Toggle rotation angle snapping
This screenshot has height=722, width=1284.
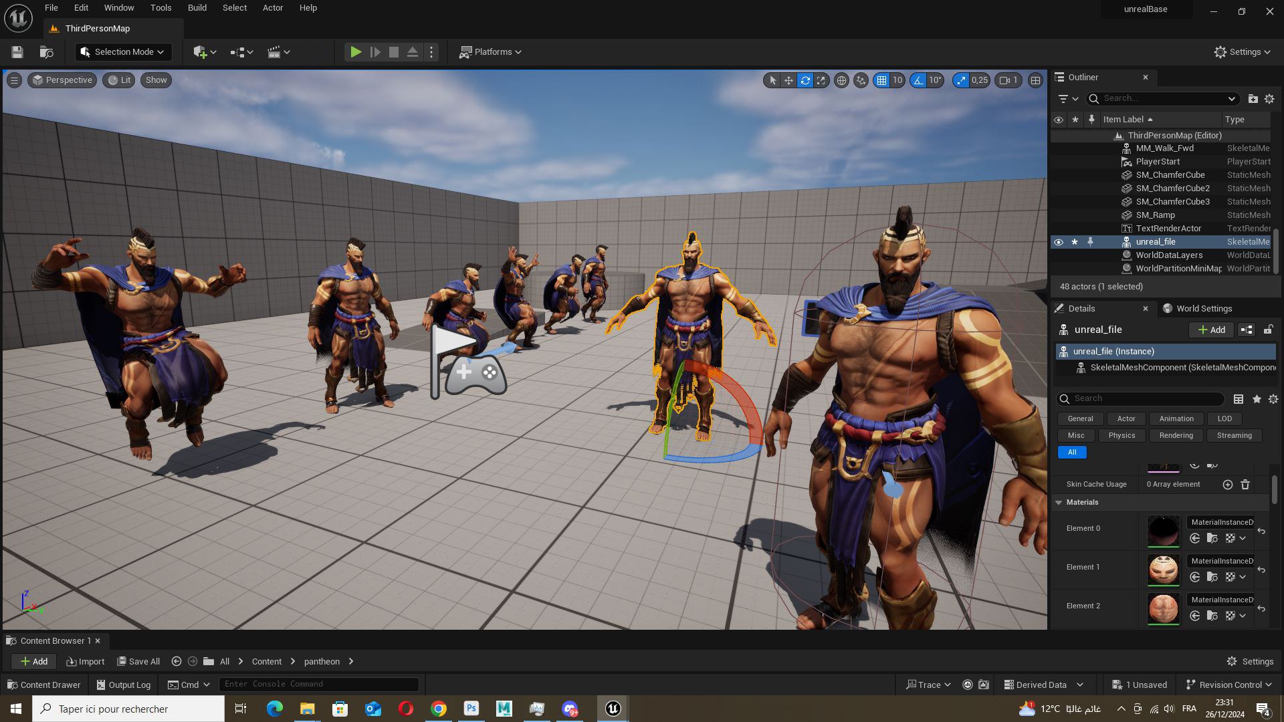tap(918, 80)
